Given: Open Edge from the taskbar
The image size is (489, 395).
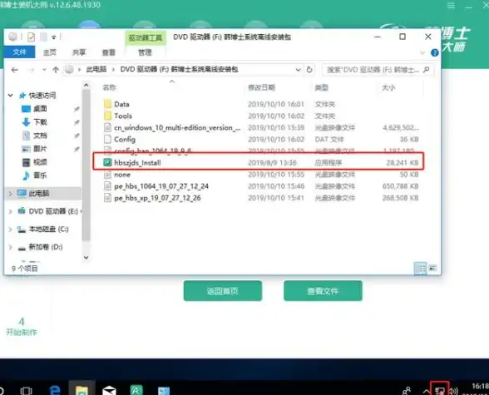Looking at the screenshot, I should click(55, 390).
